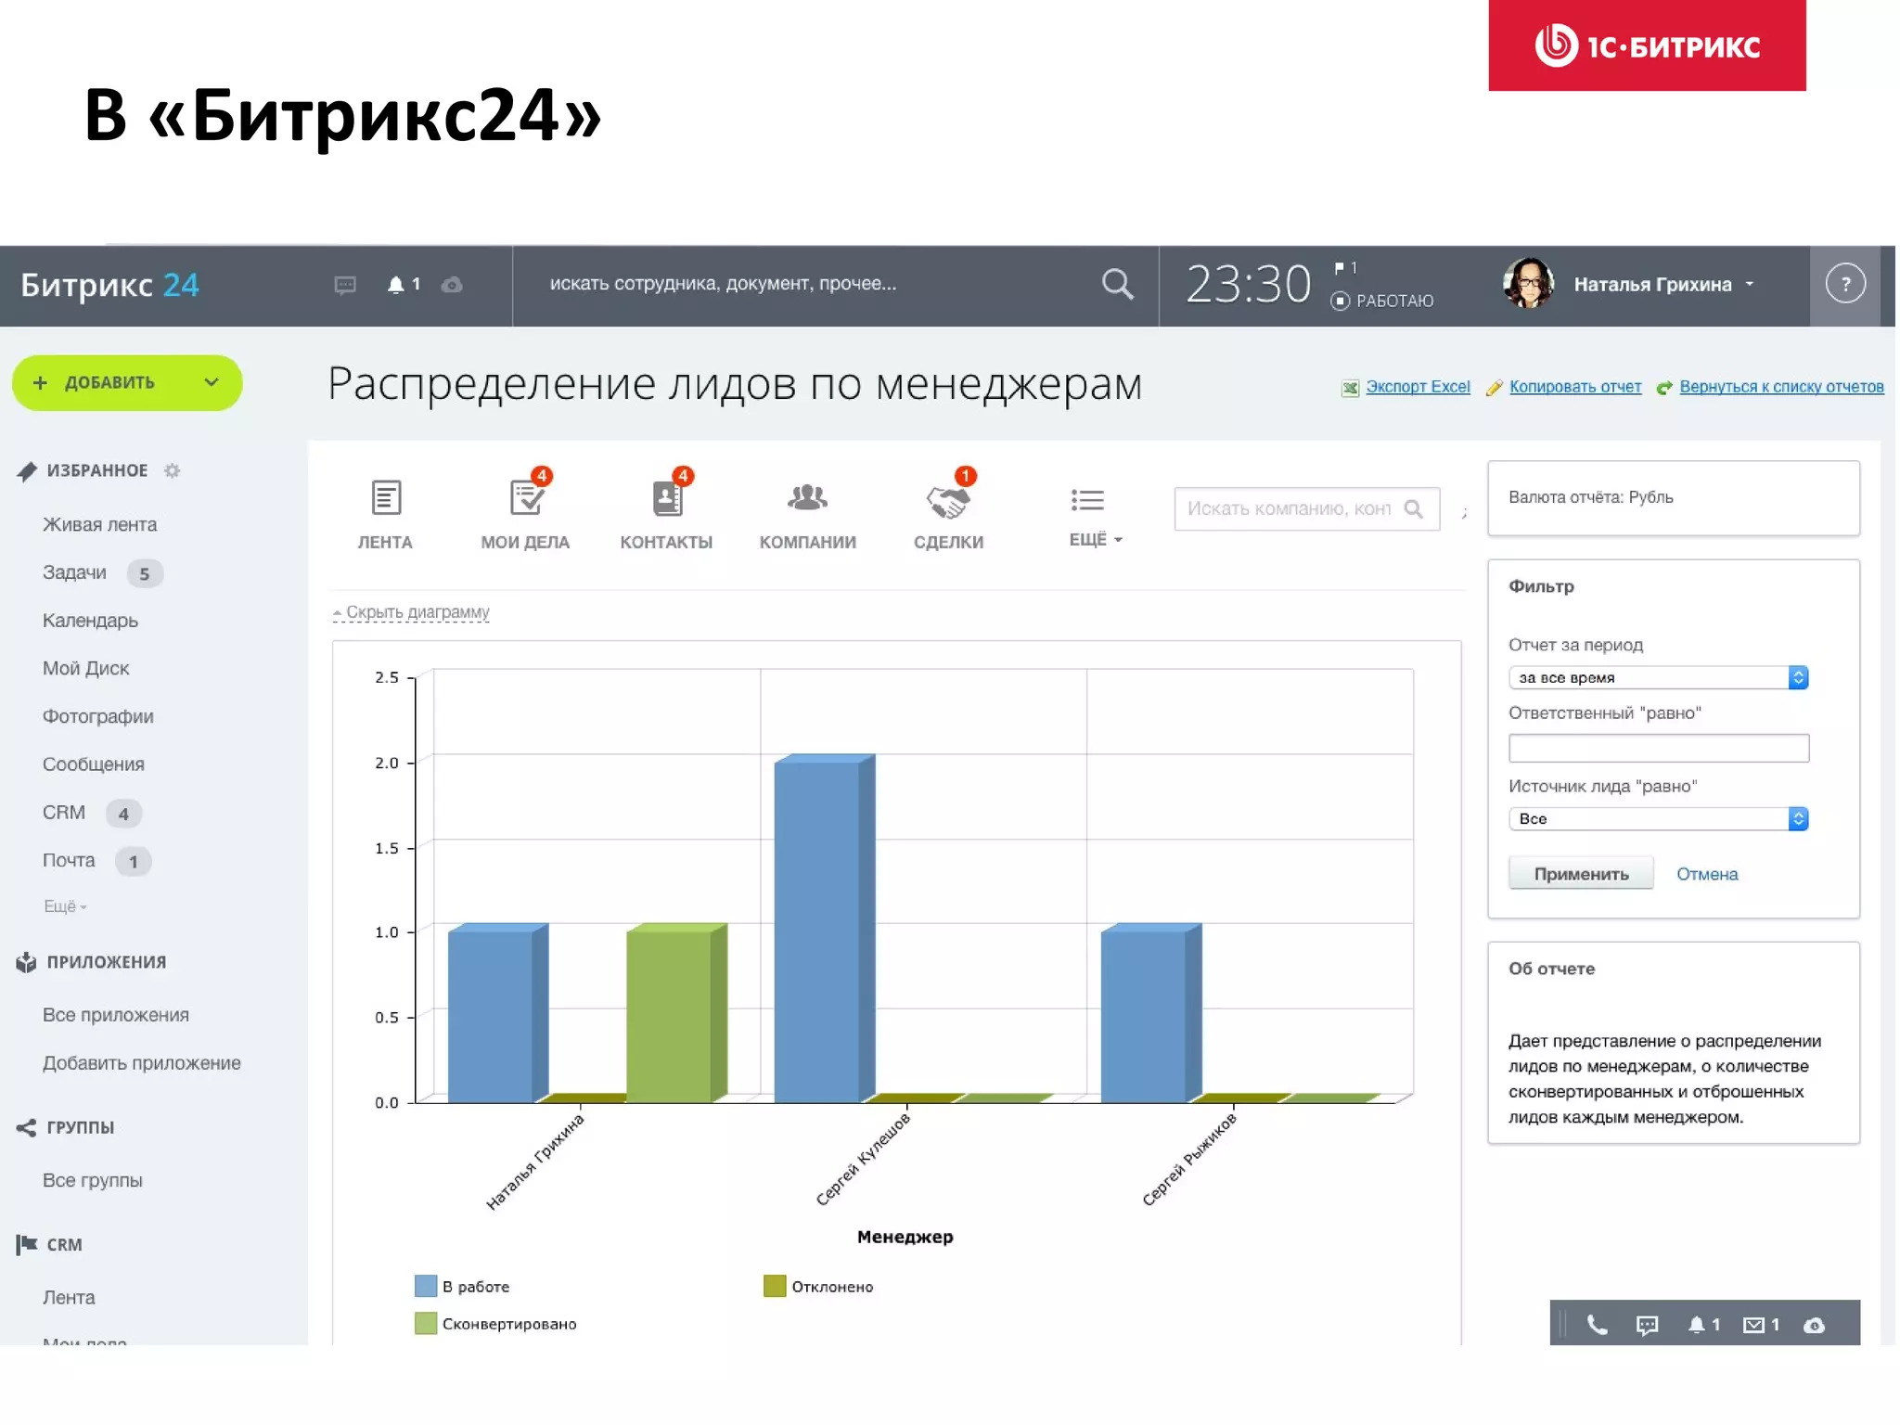Open the Контакты icon in CRM toolbar

coord(666,499)
